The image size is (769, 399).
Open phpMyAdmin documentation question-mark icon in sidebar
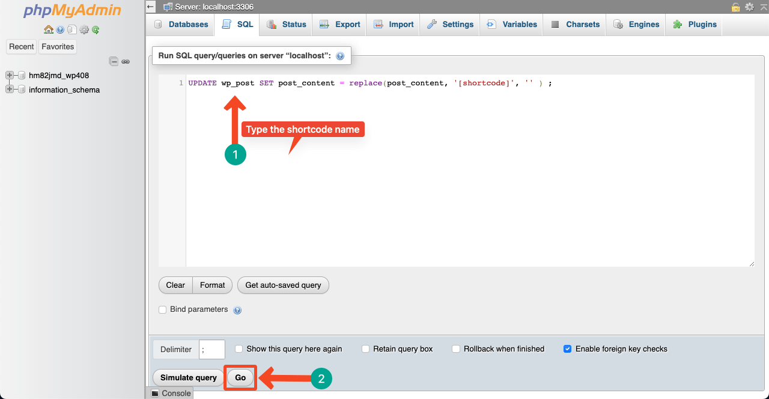[60, 29]
